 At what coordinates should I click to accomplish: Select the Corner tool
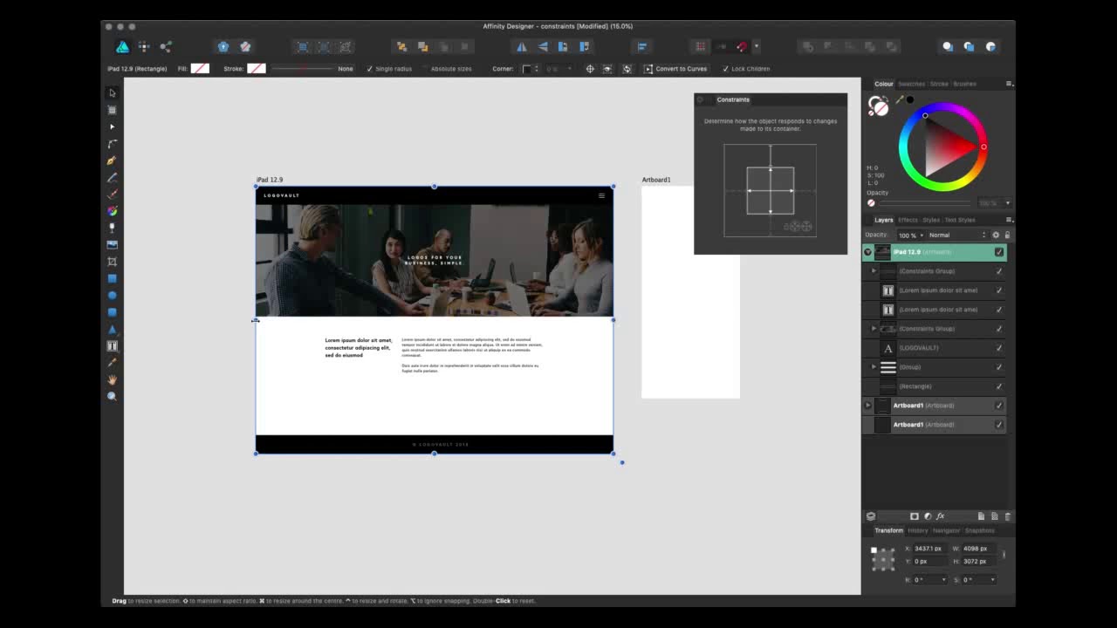[x=112, y=143]
